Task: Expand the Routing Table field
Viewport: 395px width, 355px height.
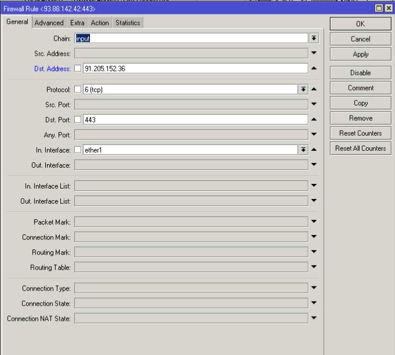Action: pyautogui.click(x=314, y=267)
